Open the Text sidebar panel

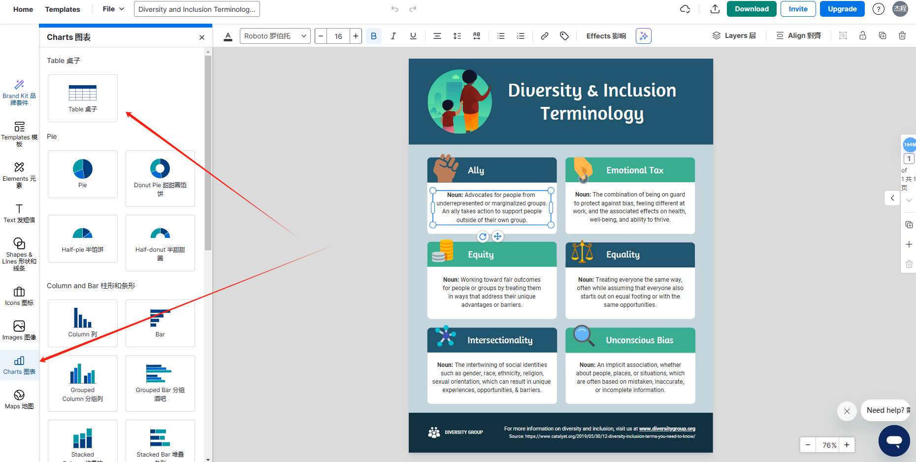pos(19,213)
